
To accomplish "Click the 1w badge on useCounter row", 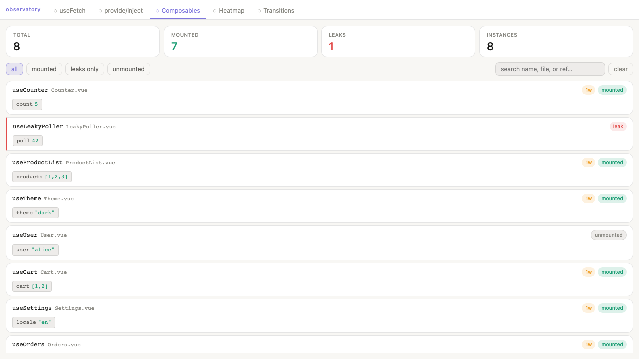I will [589, 90].
